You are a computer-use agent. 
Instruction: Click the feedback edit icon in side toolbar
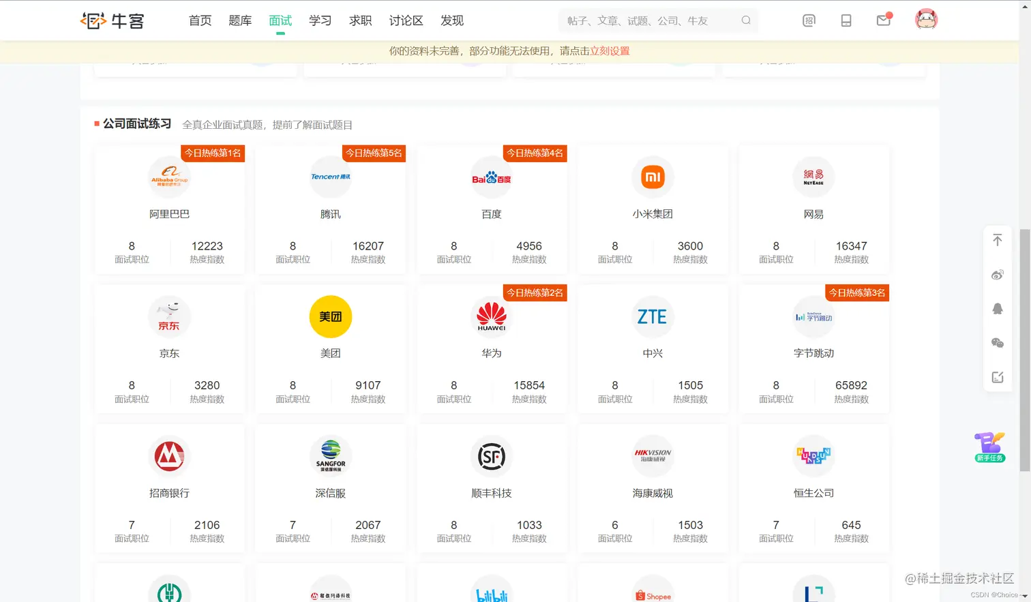[x=998, y=377]
